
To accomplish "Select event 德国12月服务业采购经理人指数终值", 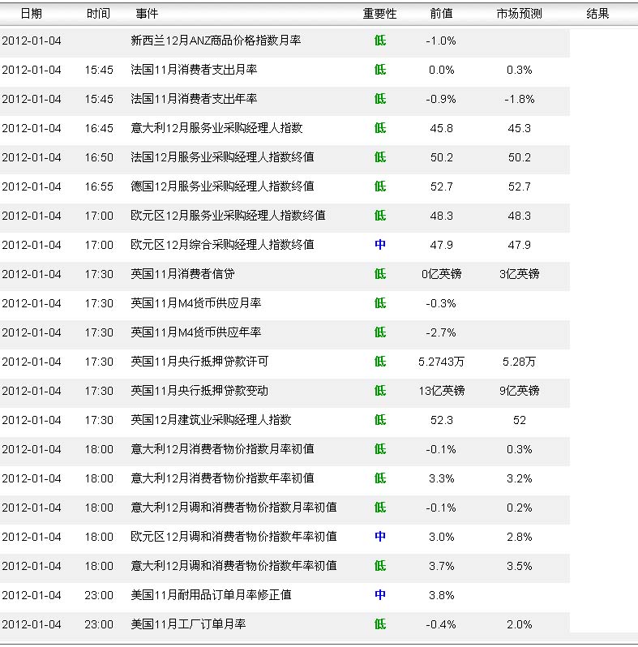I will [222, 186].
